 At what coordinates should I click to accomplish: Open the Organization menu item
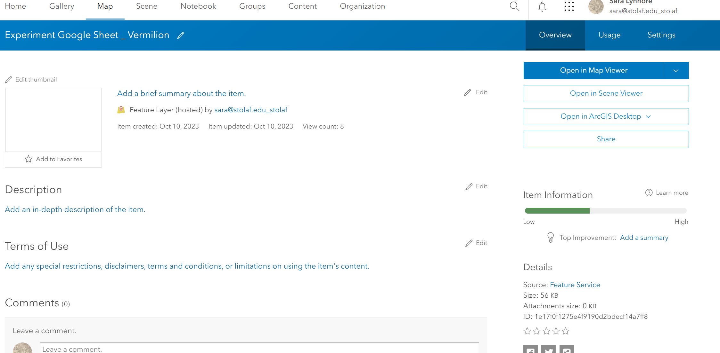pos(362,6)
